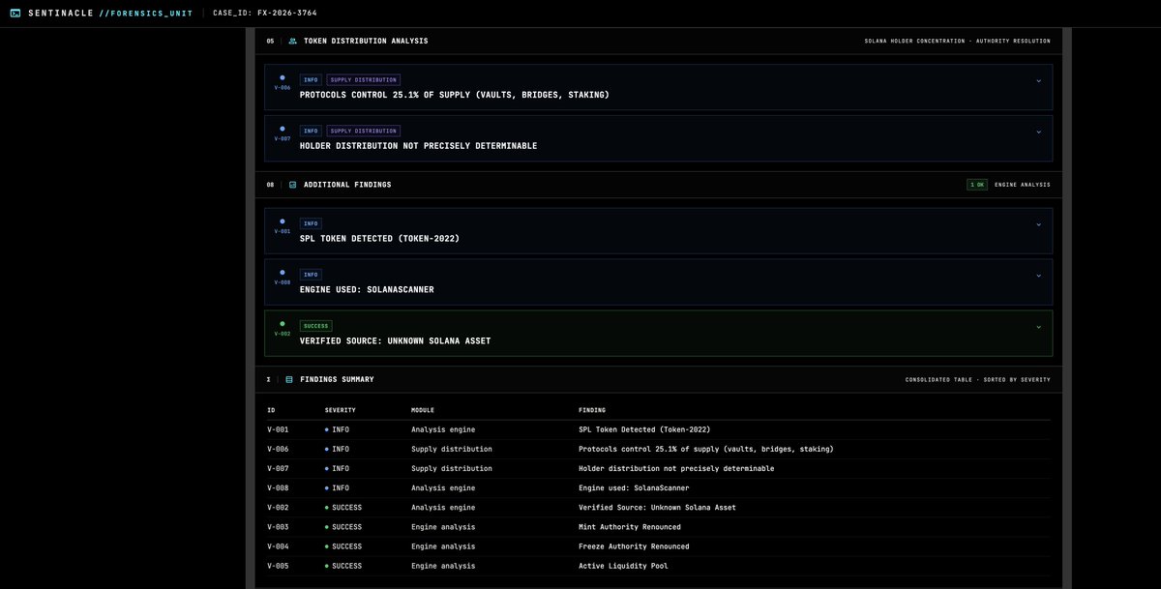The width and height of the screenshot is (1161, 589).
Task: Expand the 'SPL Token Detected' card chevron
Action: pyautogui.click(x=1038, y=224)
